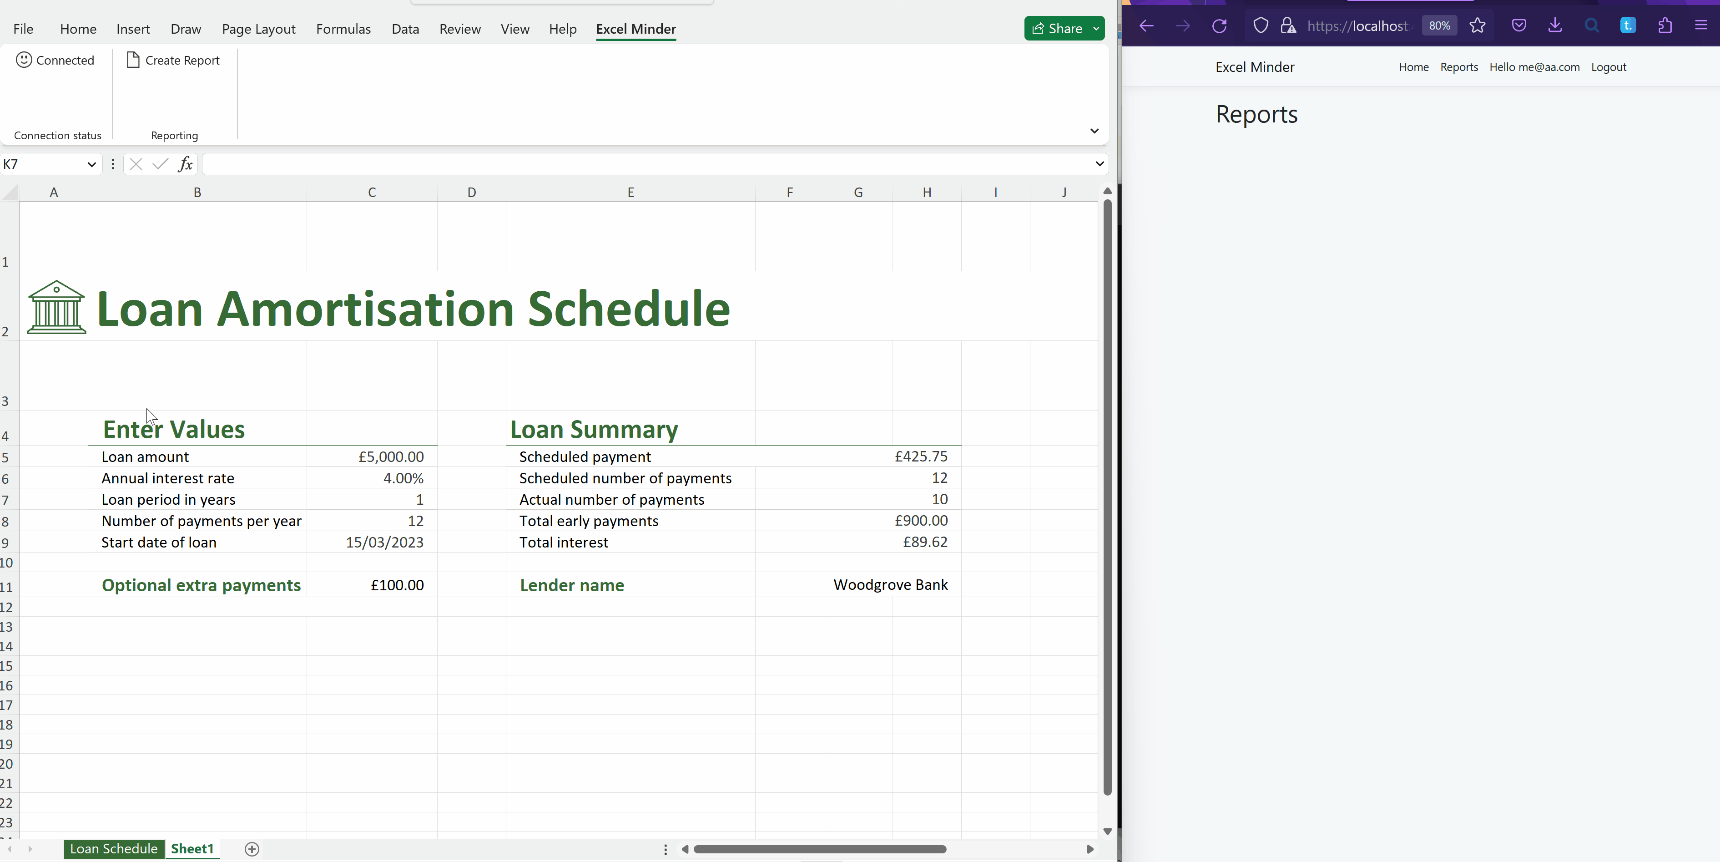Click the Create Report icon
The width and height of the screenshot is (1720, 862).
[133, 60]
